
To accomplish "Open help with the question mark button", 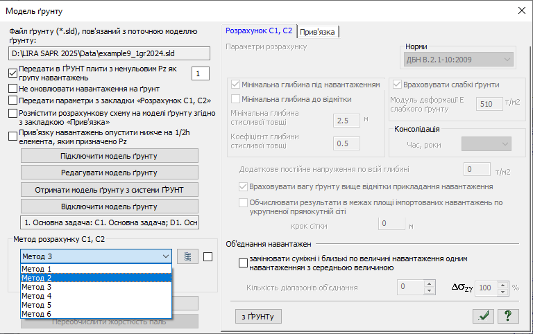I will point(508,316).
